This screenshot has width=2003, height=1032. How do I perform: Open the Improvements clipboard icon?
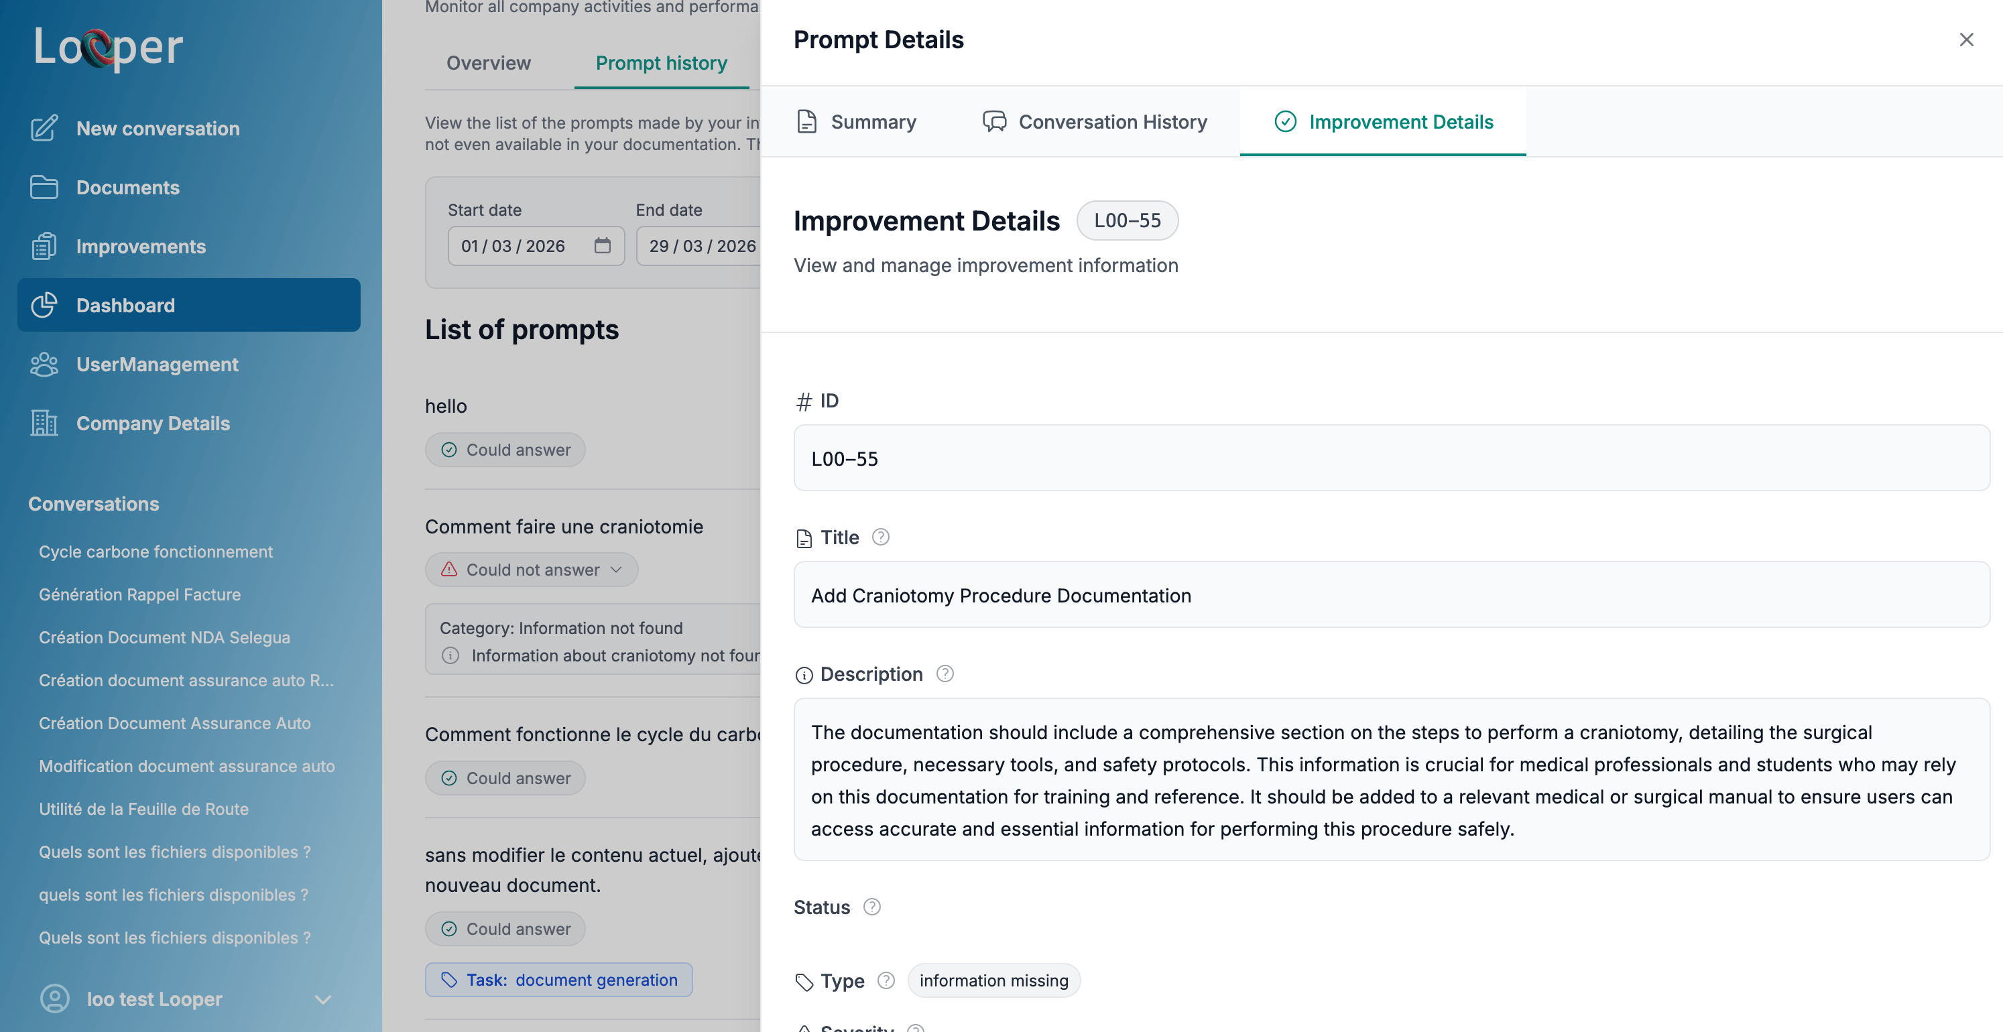[x=44, y=247]
